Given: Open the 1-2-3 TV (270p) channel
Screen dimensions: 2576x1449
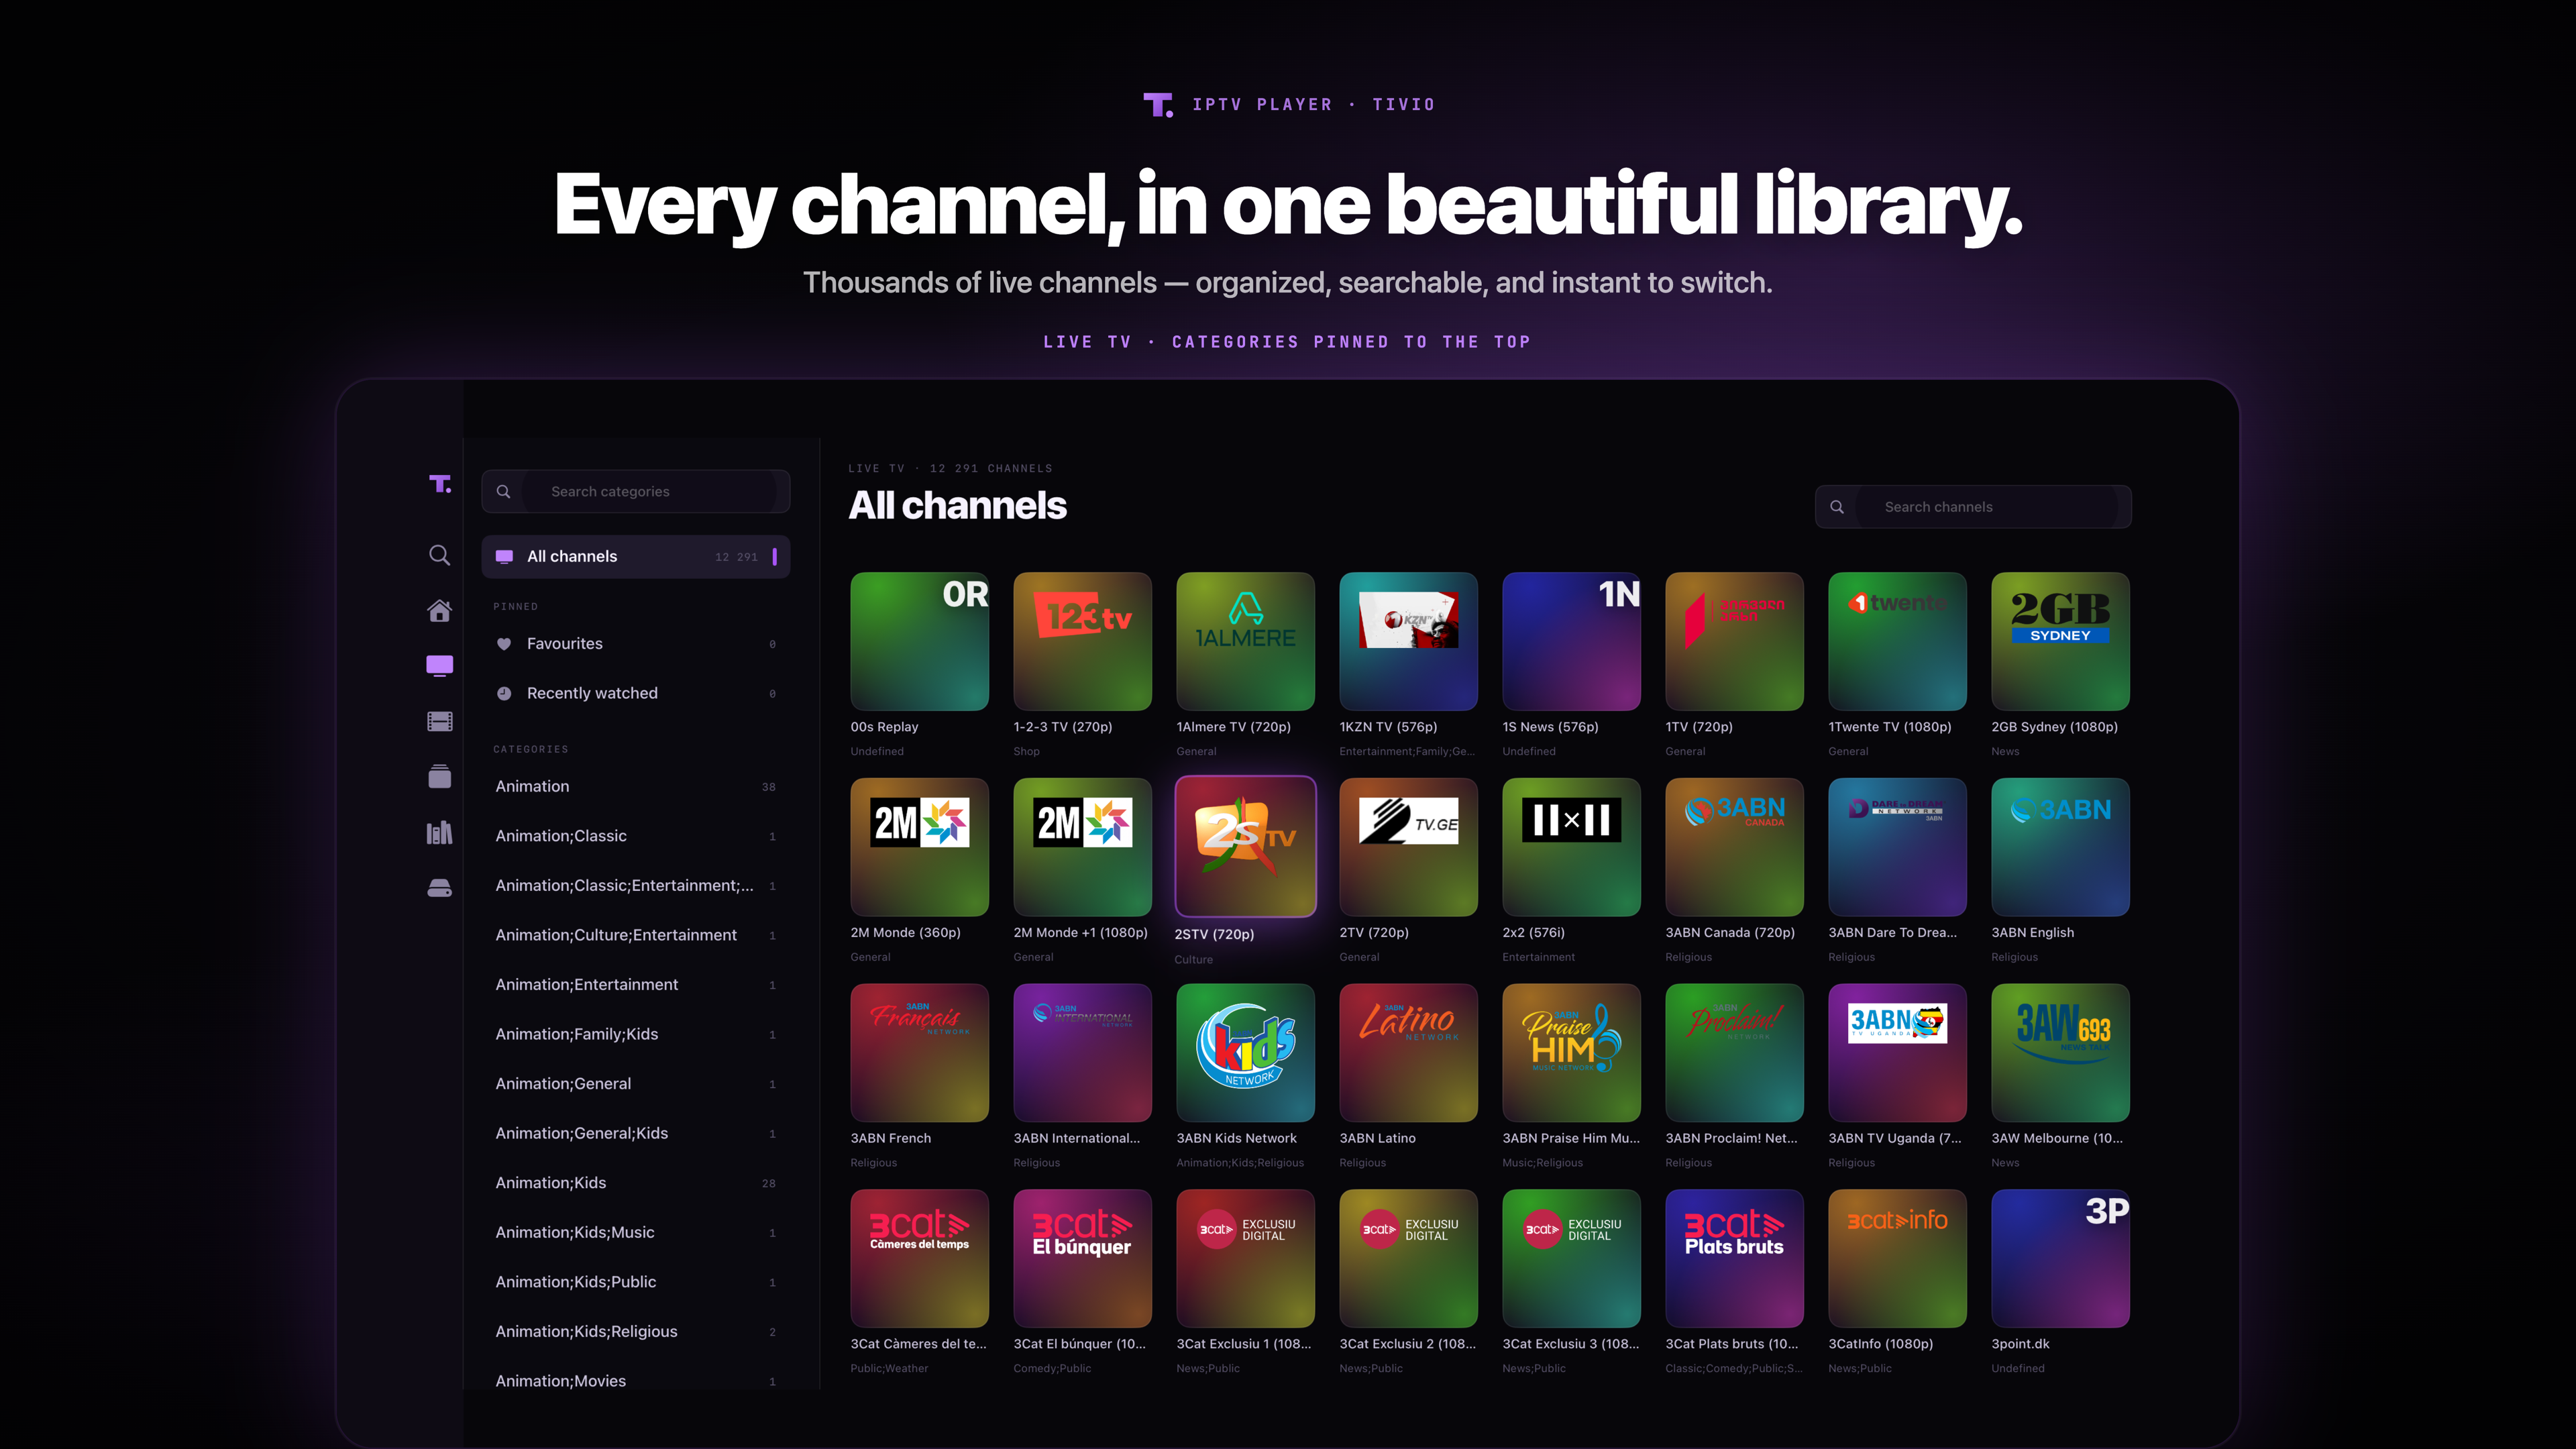Looking at the screenshot, I should 1082,641.
